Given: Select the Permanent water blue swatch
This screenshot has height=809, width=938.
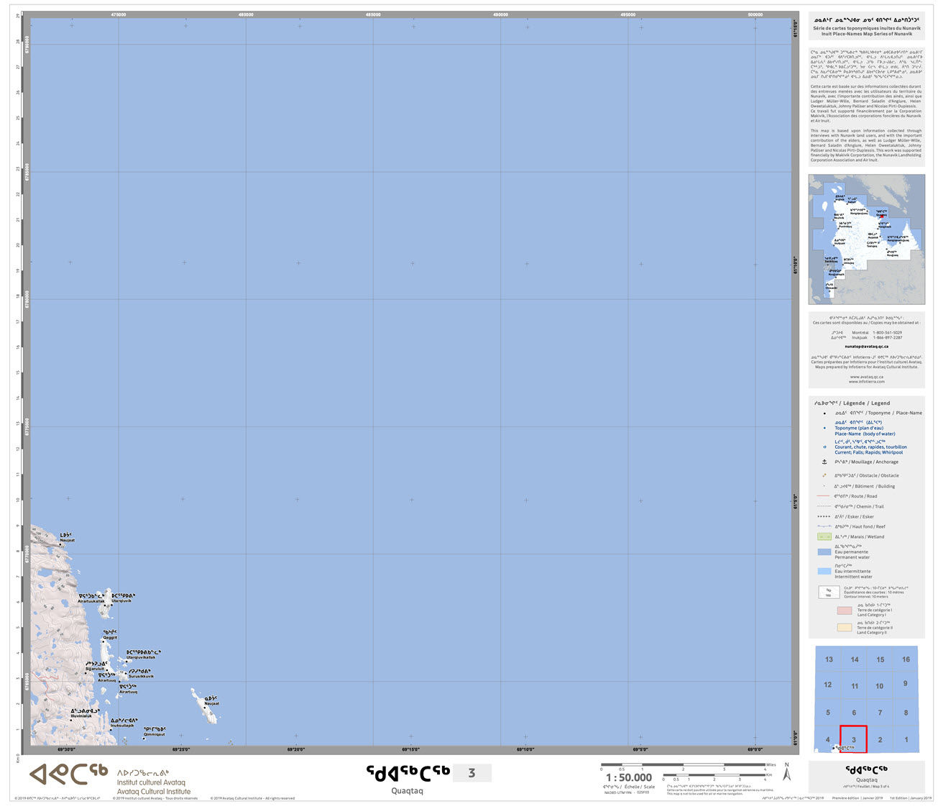Looking at the screenshot, I should [x=824, y=552].
